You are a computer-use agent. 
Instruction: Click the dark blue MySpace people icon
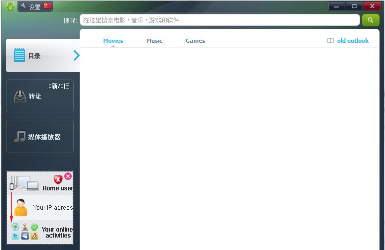point(25,236)
